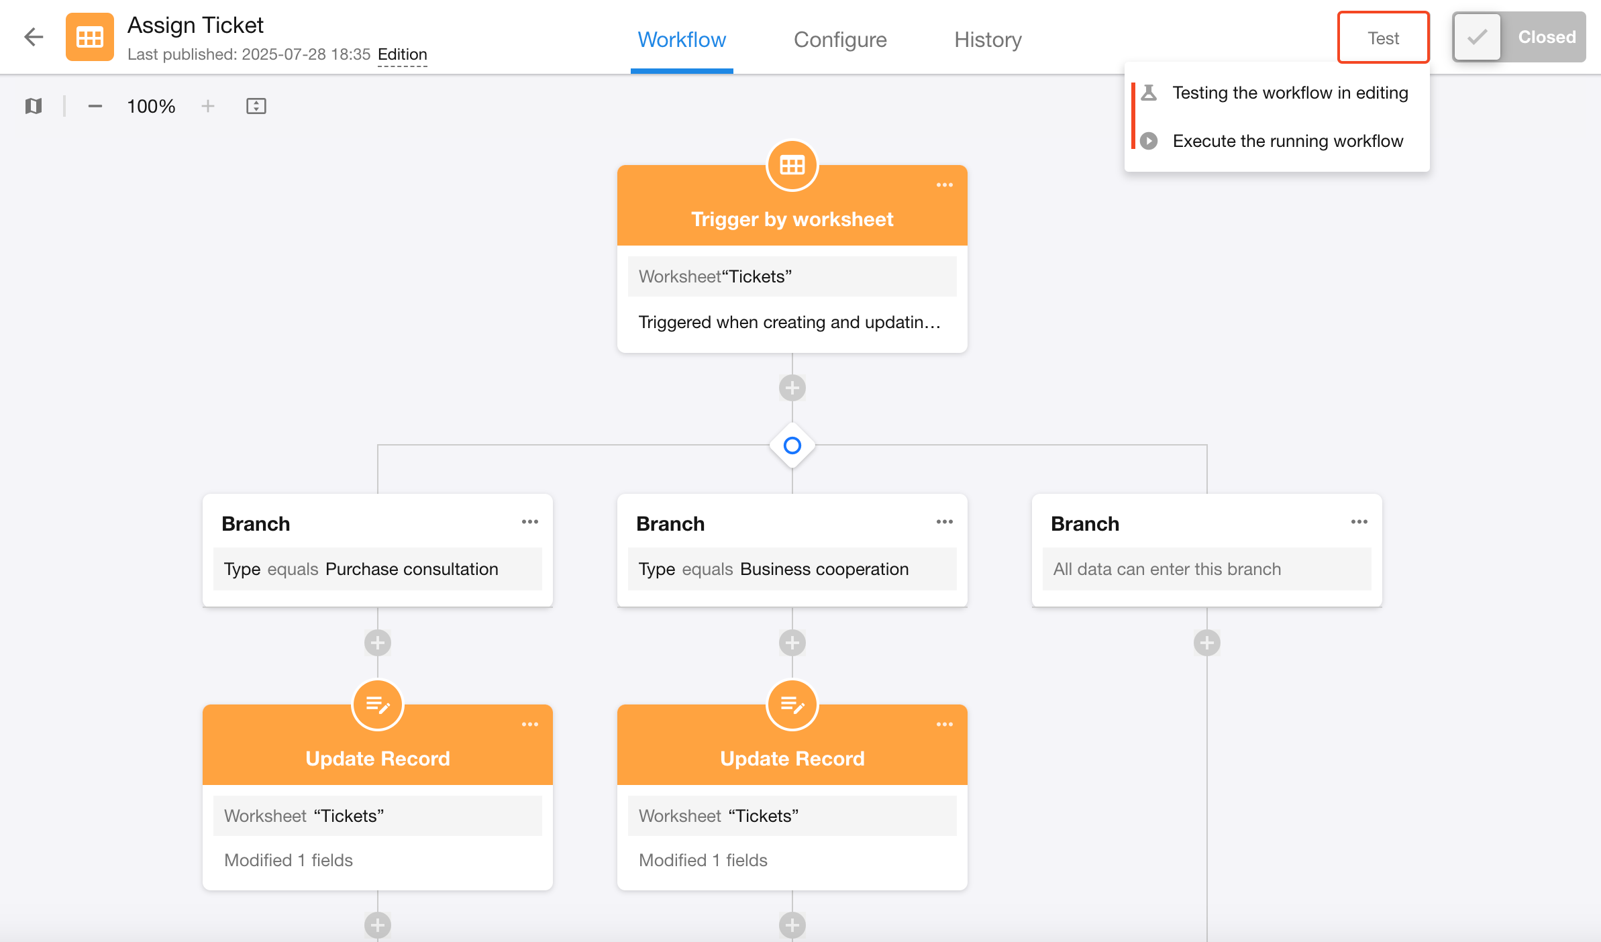Open the minimap thumbnail view icon

pyautogui.click(x=34, y=106)
